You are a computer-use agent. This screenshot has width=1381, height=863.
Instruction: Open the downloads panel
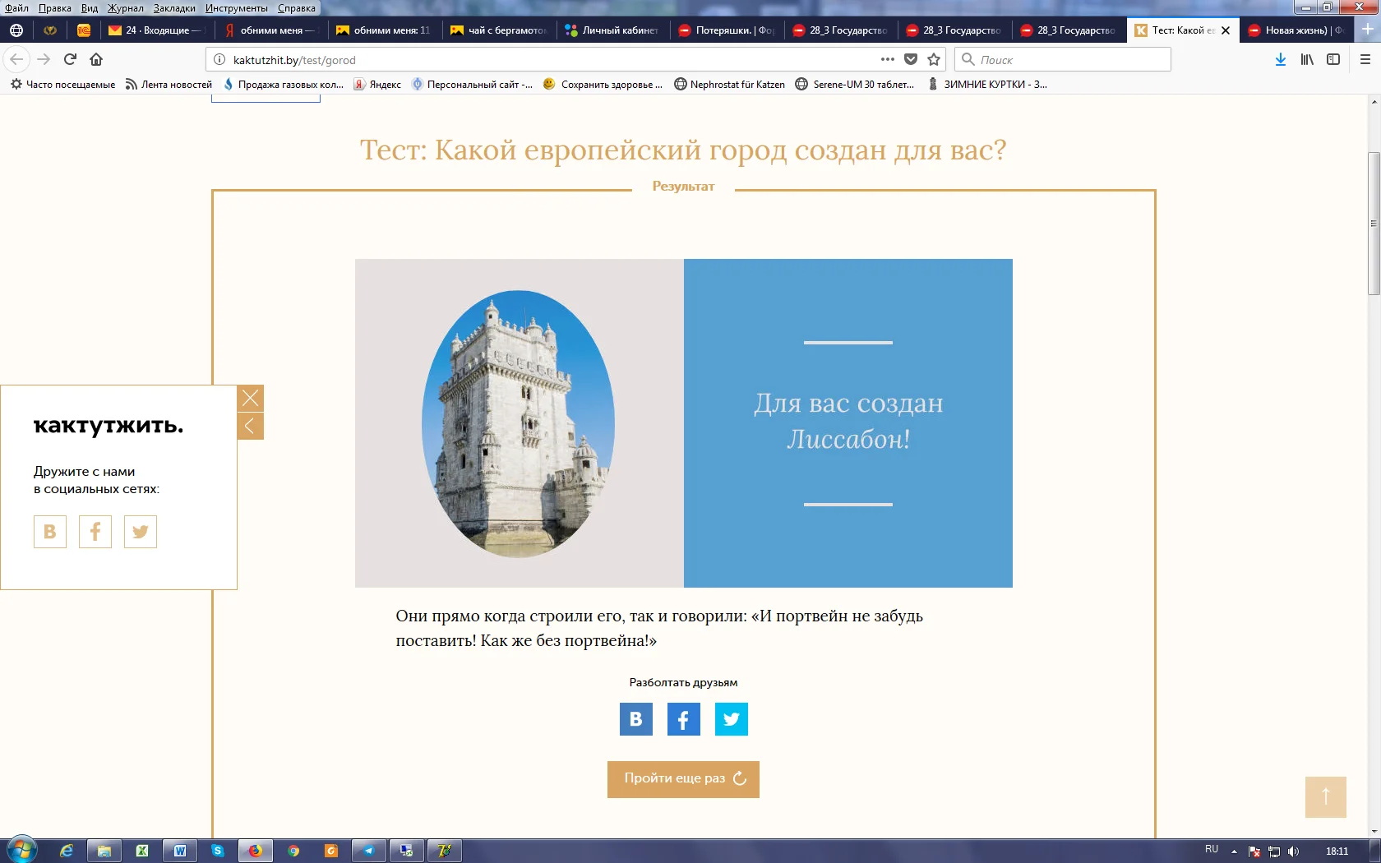1281,59
